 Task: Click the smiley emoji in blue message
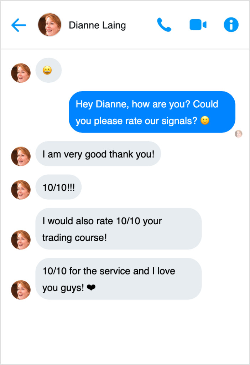205,121
